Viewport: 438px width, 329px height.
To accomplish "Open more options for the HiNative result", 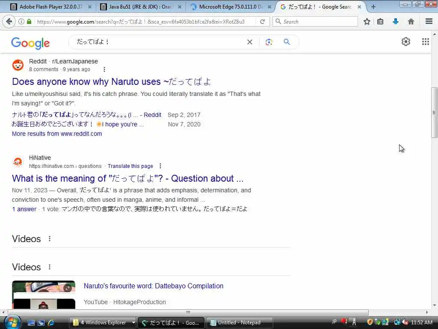I will (160, 166).
